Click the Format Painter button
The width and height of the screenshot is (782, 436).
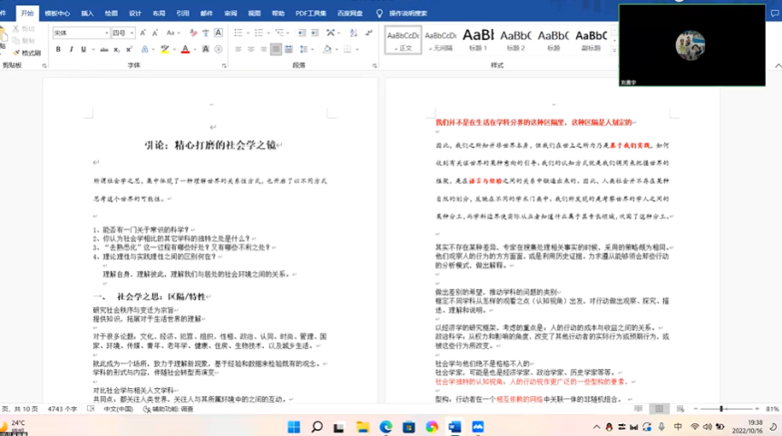(27, 53)
